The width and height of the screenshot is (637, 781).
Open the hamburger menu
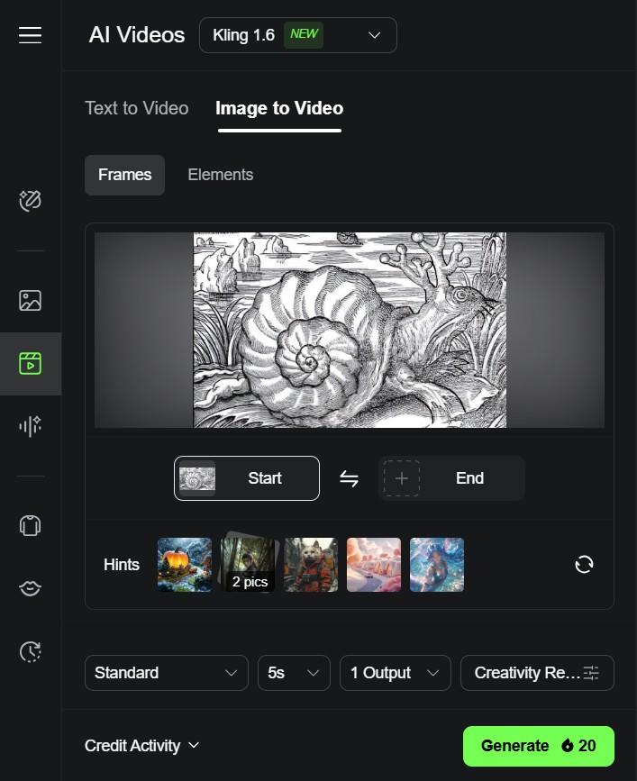tap(31, 35)
